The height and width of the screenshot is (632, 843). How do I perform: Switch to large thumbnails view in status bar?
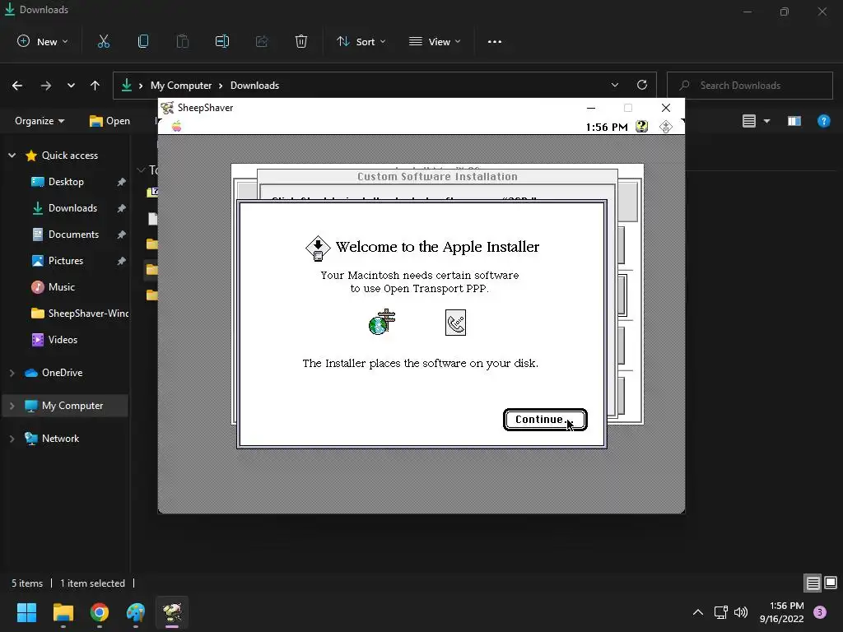coord(831,583)
